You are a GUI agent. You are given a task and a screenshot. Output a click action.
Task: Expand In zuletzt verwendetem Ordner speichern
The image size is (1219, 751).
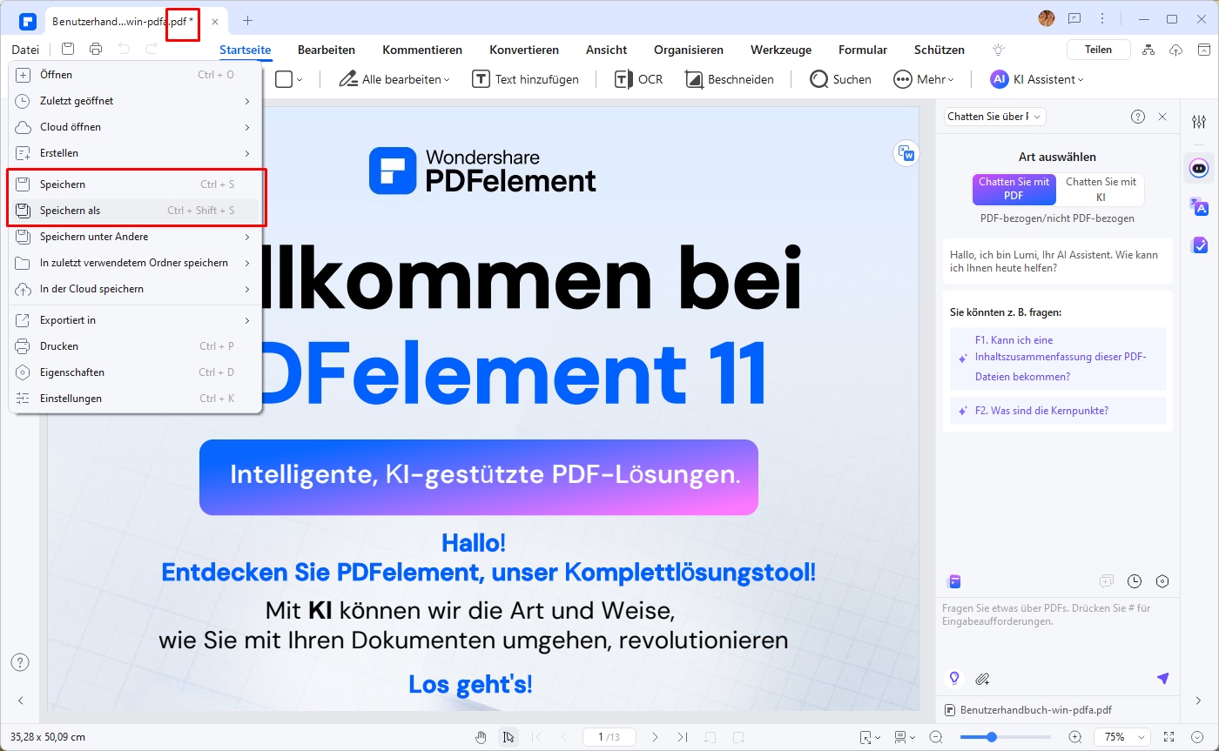136,263
